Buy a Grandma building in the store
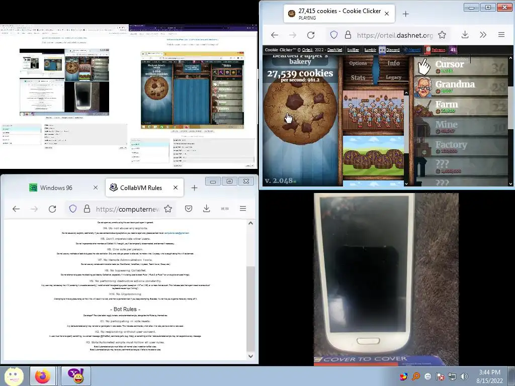The width and height of the screenshot is (515, 386). click(461, 87)
